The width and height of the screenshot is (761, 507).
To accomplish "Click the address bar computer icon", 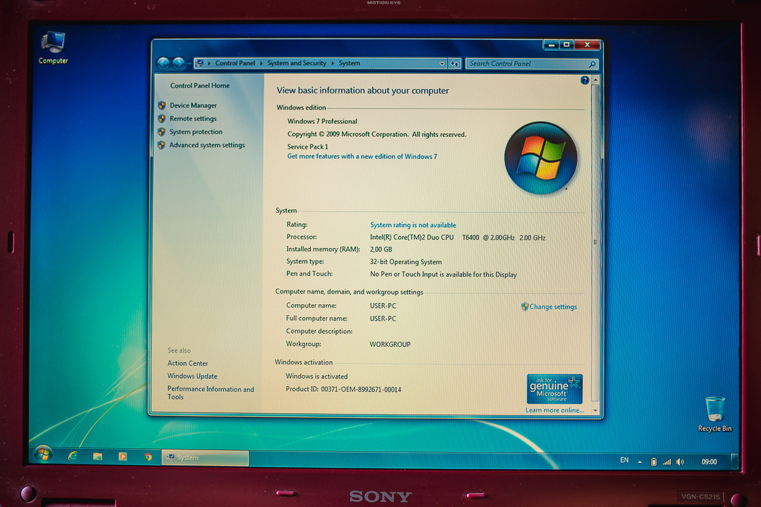I will [x=200, y=63].
